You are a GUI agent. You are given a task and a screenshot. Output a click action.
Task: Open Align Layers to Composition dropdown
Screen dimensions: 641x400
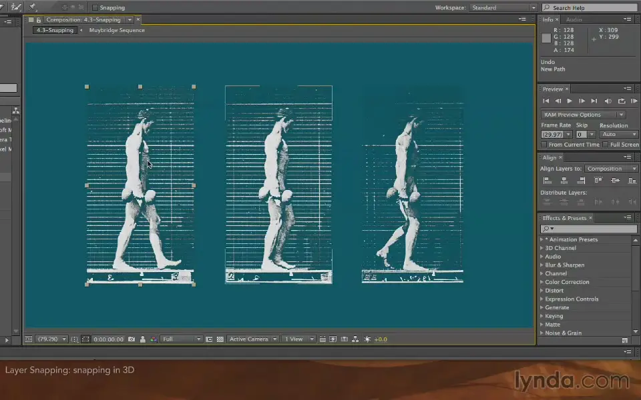coord(611,169)
